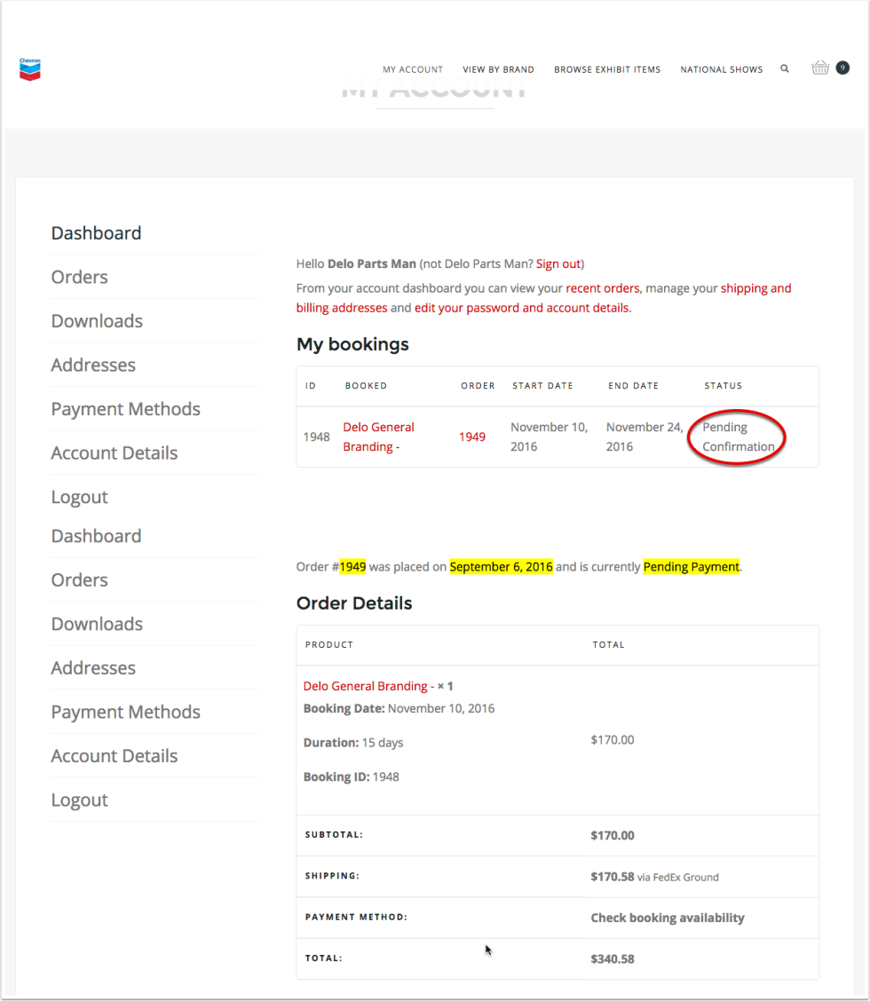Open My Account in top navigation
Viewport: 870px width, 1001px height.
(413, 69)
